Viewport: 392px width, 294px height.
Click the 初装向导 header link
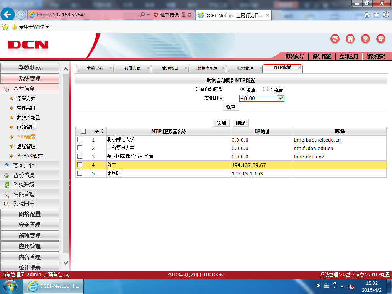point(294,57)
